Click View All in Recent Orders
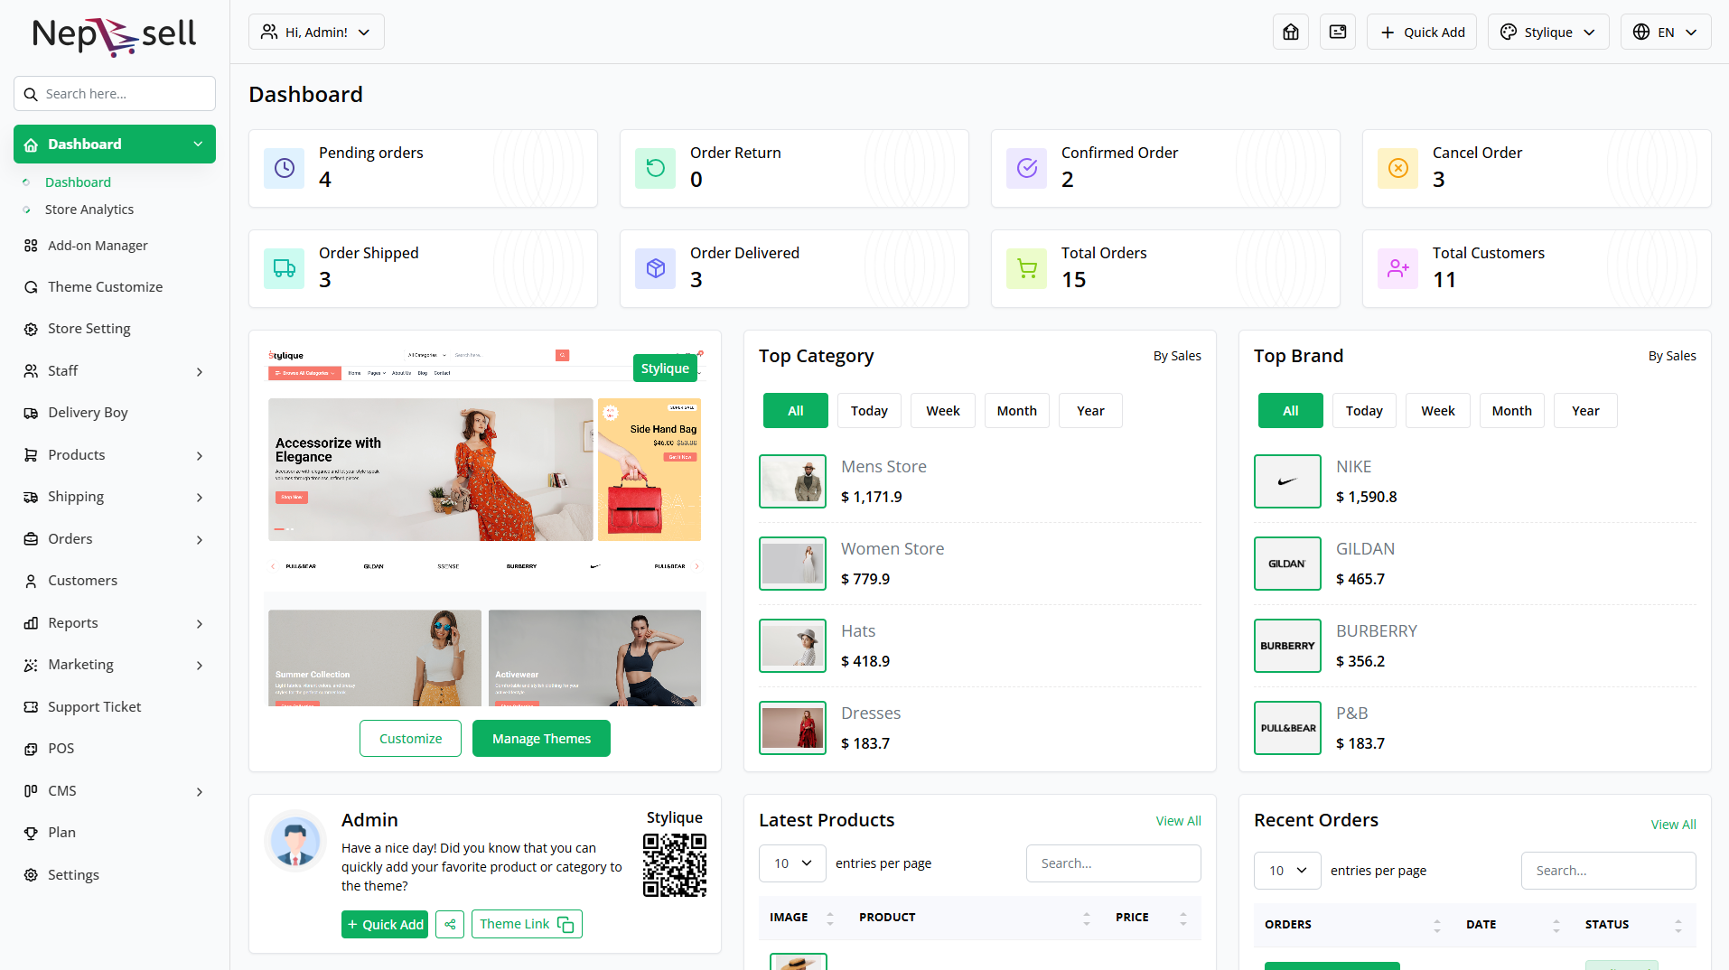 (1673, 825)
